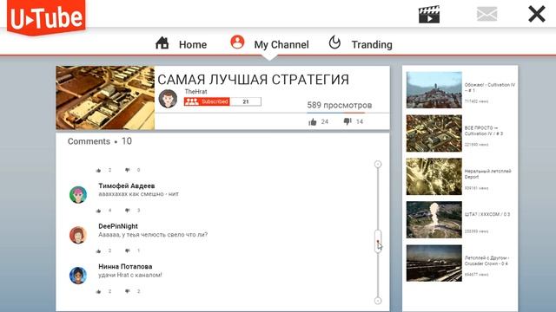Click the house icon beside Home
Viewport: 556px width, 312px height.
(162, 42)
